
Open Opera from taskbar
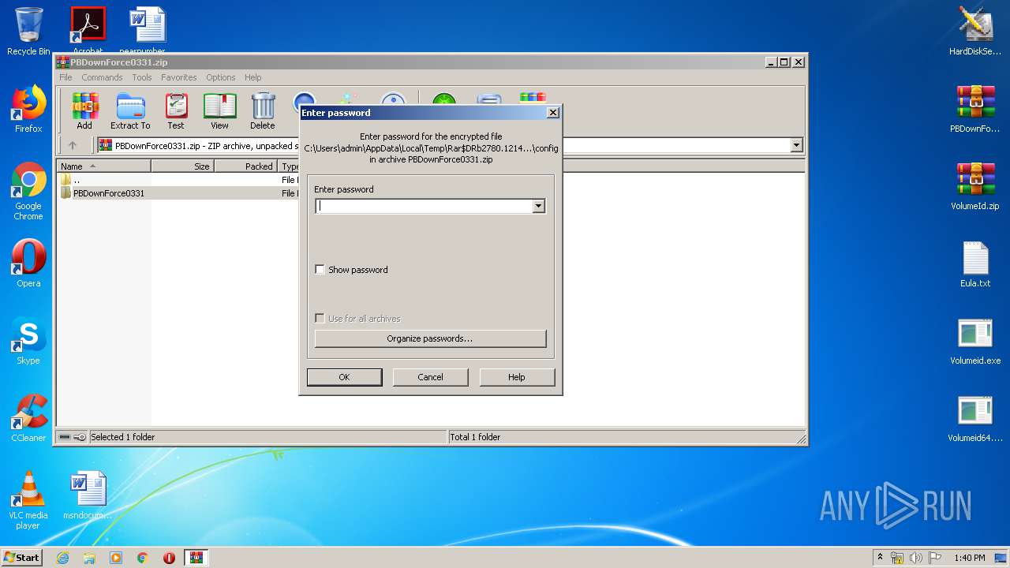170,558
